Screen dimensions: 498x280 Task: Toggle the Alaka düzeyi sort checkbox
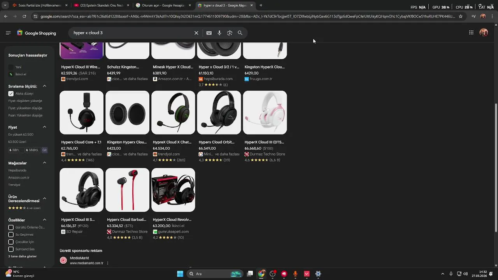tap(11, 94)
